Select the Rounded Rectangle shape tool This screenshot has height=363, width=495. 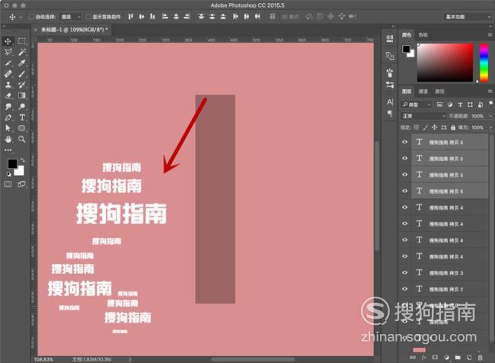click(22, 128)
